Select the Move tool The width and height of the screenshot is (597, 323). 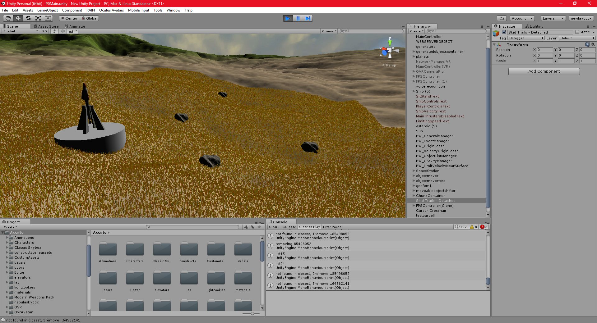click(x=18, y=18)
